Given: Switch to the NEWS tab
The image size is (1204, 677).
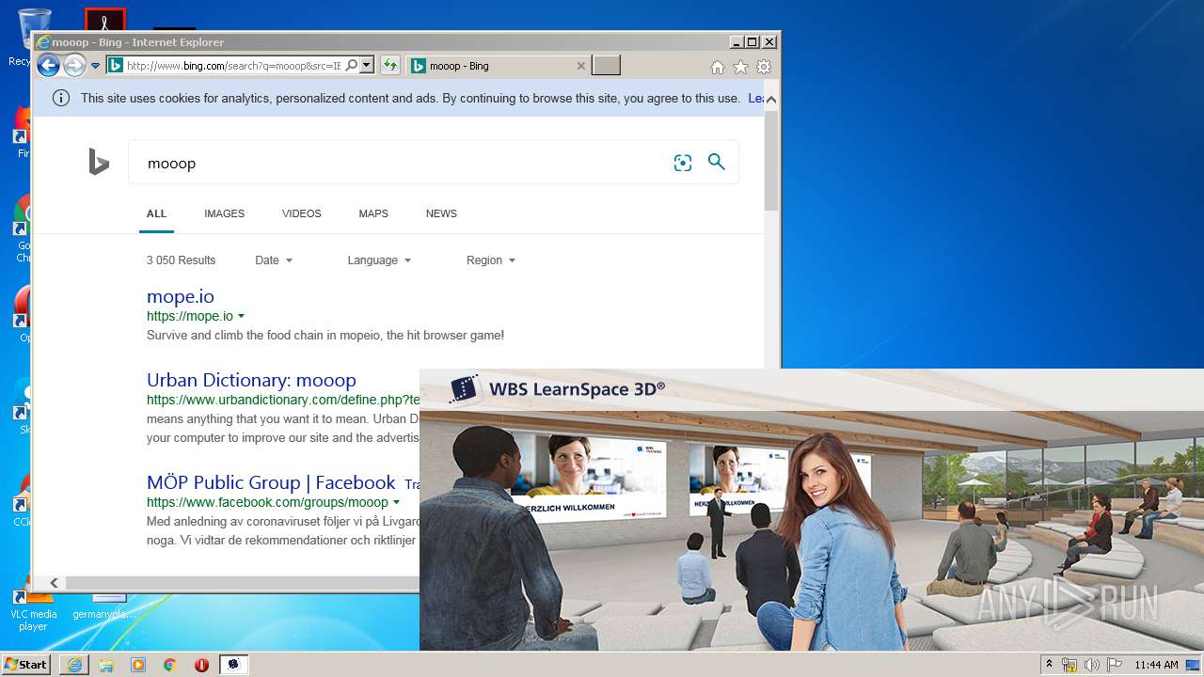Looking at the screenshot, I should pos(441,213).
